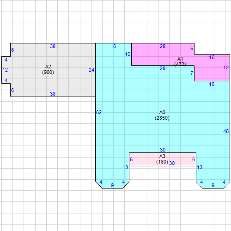Select the 5 dimension label
This screenshot has height=231, width=231.
pos(192,49)
